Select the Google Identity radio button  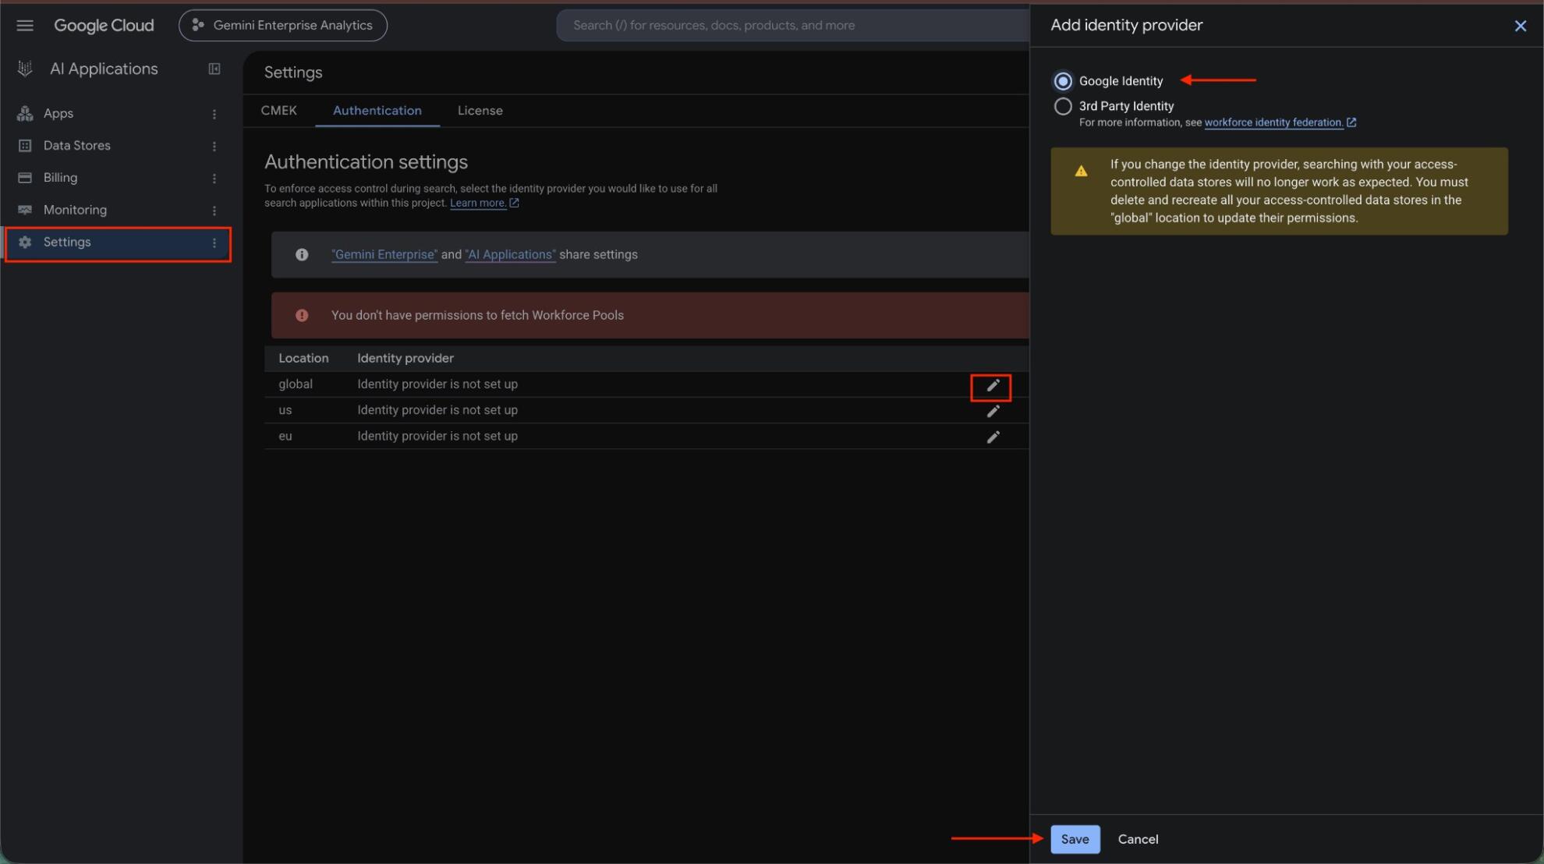pyautogui.click(x=1062, y=81)
